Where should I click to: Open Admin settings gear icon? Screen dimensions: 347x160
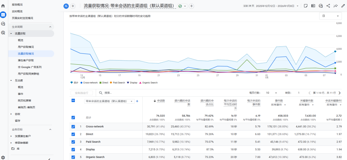(3, 157)
